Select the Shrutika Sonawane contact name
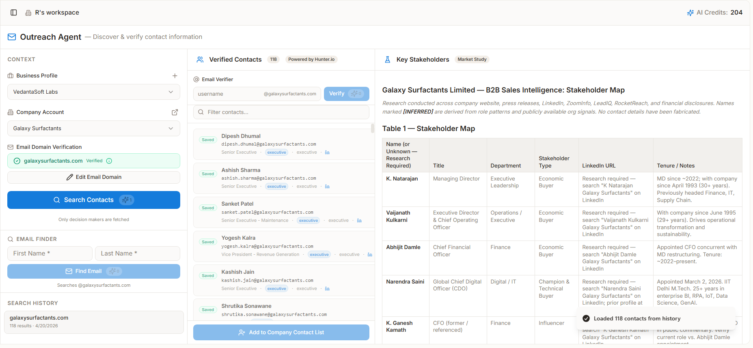The height and width of the screenshot is (348, 753). click(246, 306)
